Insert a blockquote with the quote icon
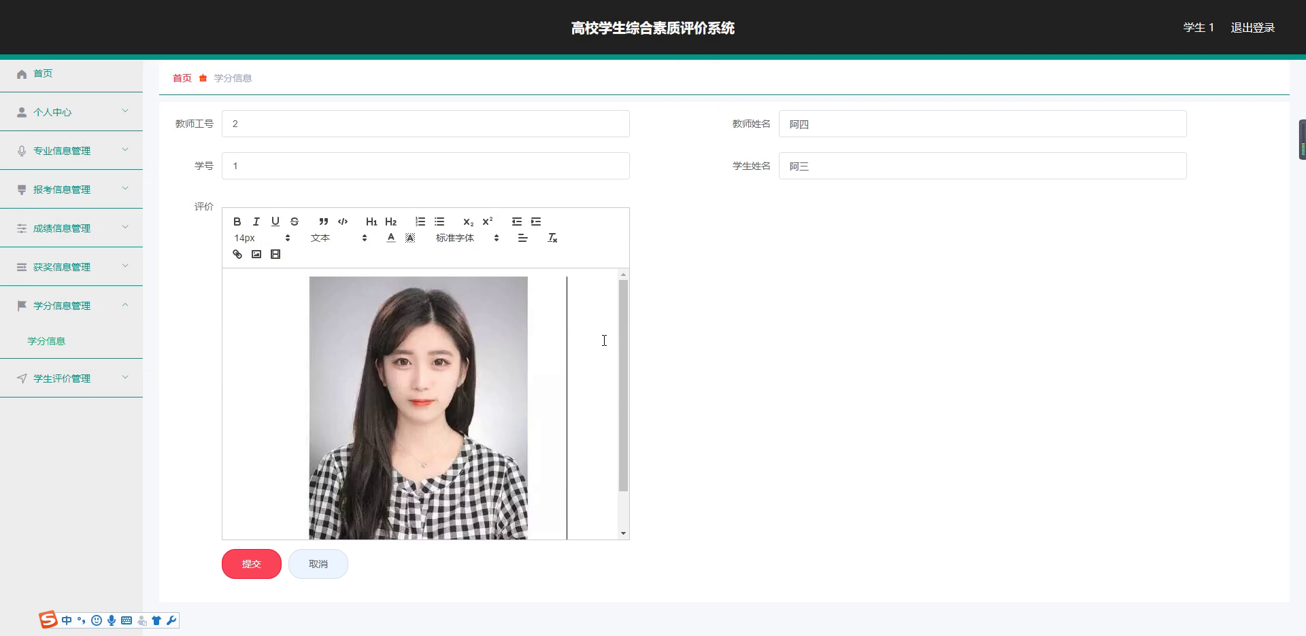This screenshot has width=1306, height=636. (x=324, y=222)
